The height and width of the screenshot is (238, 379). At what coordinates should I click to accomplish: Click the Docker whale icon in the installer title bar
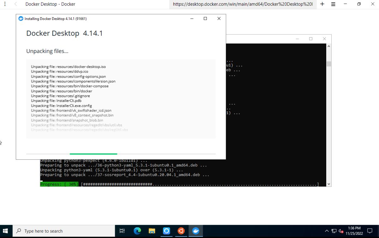[x=21, y=19]
